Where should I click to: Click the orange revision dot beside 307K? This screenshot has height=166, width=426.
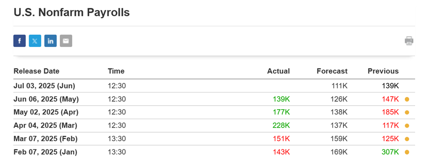(x=407, y=152)
